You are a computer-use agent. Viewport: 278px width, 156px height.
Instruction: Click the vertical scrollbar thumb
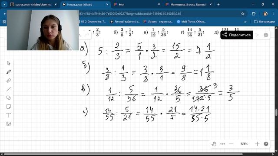[276, 113]
